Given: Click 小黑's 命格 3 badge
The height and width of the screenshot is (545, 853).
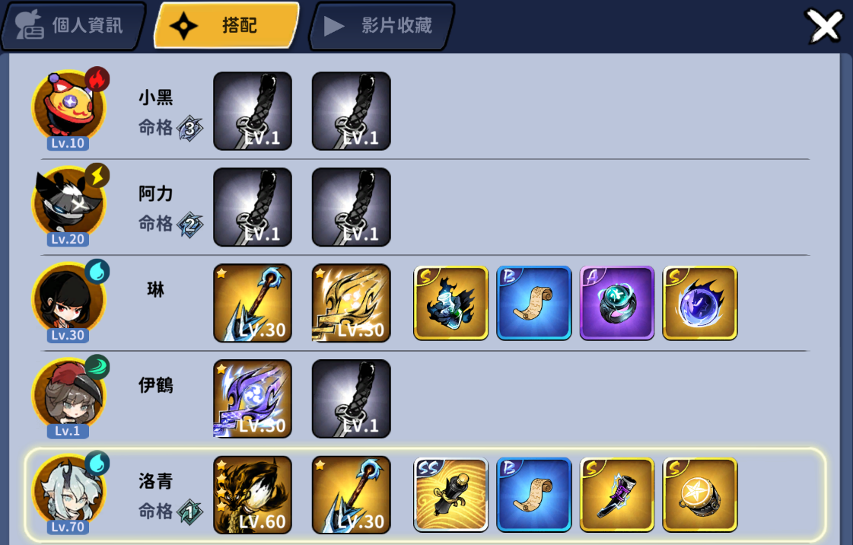Looking at the screenshot, I should (190, 129).
